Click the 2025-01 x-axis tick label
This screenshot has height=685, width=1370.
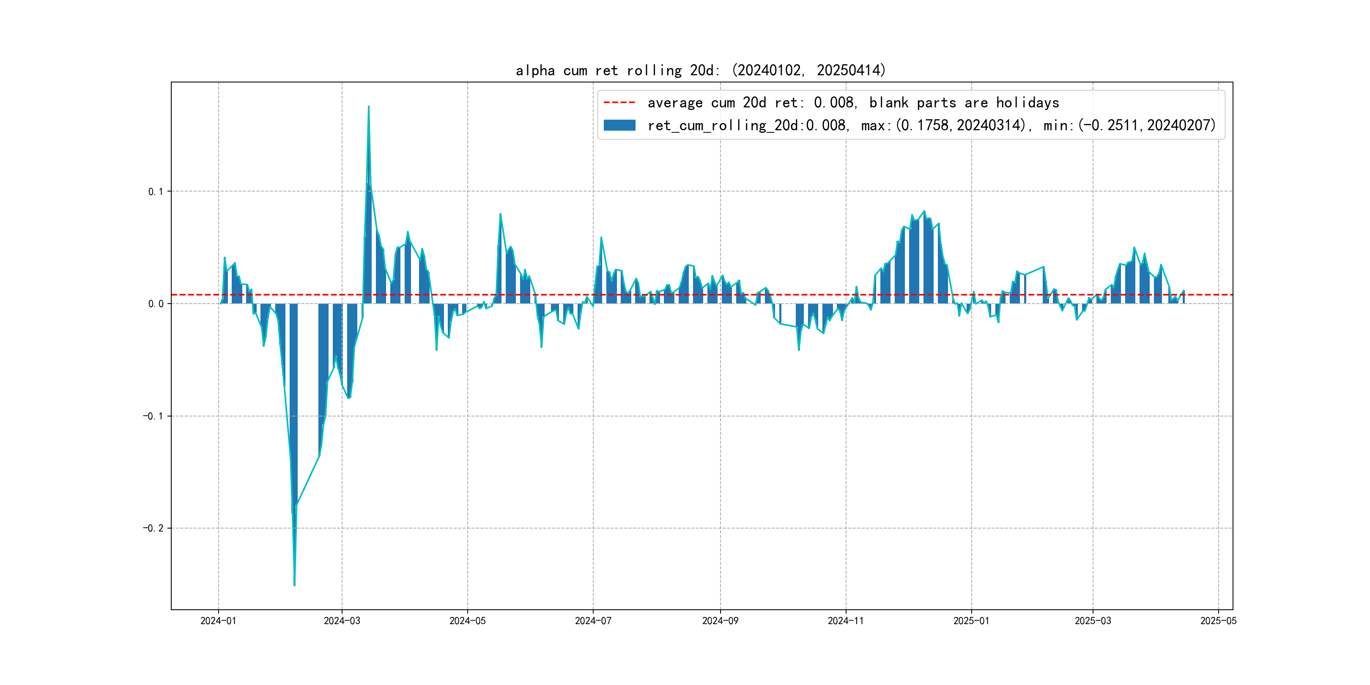971,621
